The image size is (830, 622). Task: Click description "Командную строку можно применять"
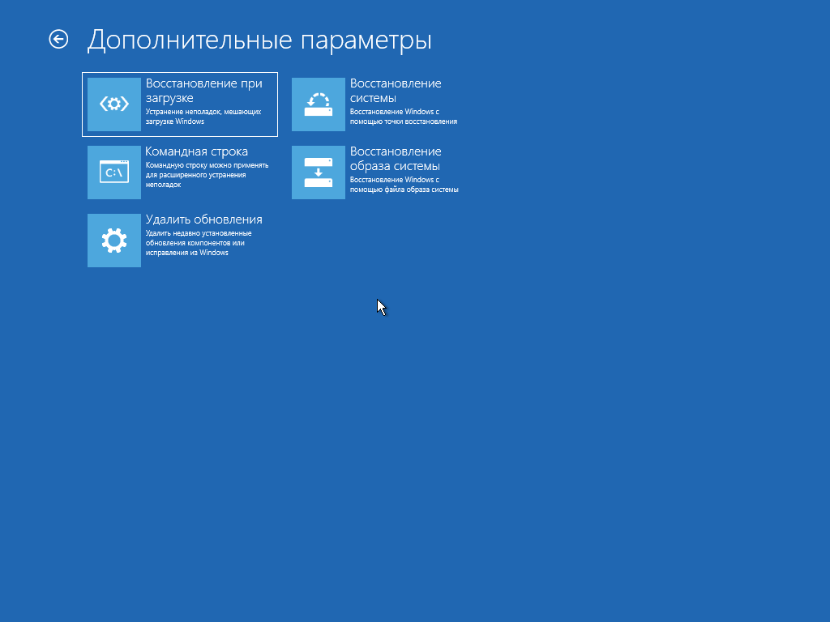[207, 164]
